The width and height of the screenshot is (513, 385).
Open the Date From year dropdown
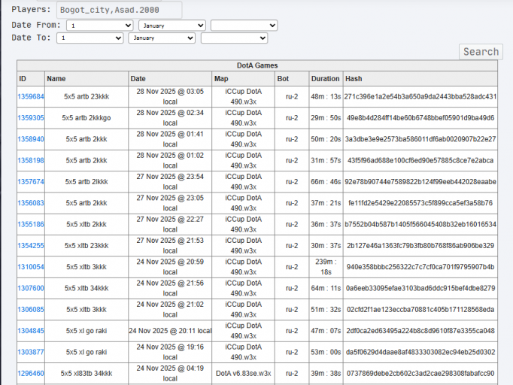pos(244,26)
